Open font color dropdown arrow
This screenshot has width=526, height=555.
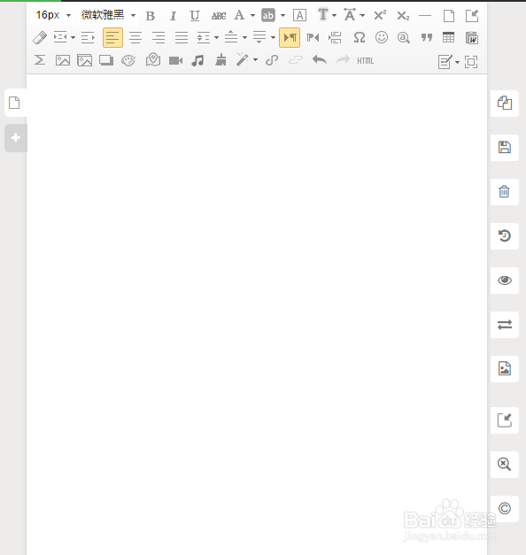(x=252, y=16)
